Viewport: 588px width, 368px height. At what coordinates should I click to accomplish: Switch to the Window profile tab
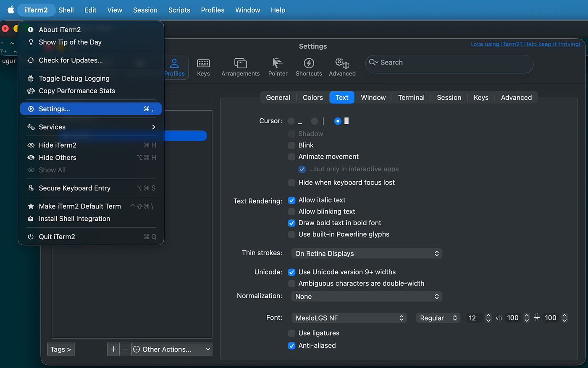(x=373, y=97)
